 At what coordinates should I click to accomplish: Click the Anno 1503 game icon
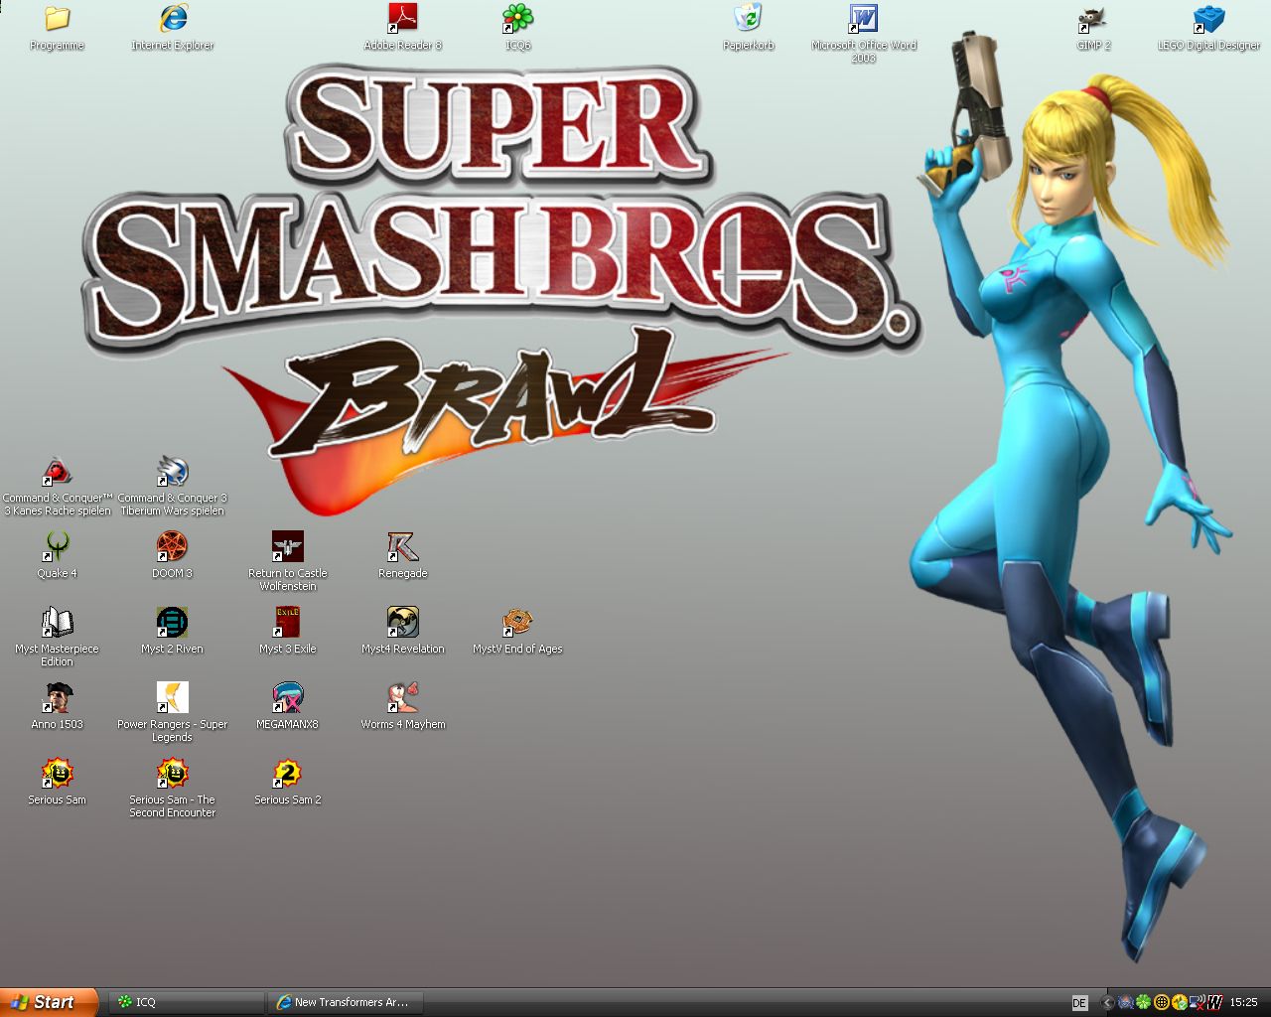[x=57, y=698]
